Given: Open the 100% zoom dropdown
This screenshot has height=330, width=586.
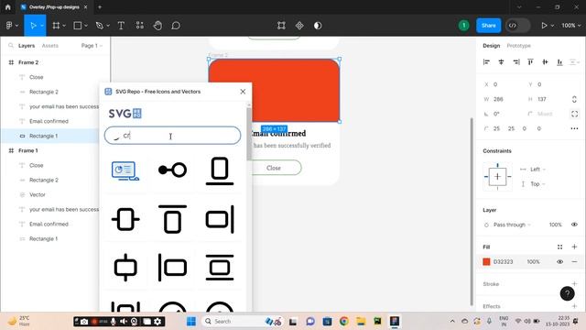Looking at the screenshot, I should (x=571, y=26).
